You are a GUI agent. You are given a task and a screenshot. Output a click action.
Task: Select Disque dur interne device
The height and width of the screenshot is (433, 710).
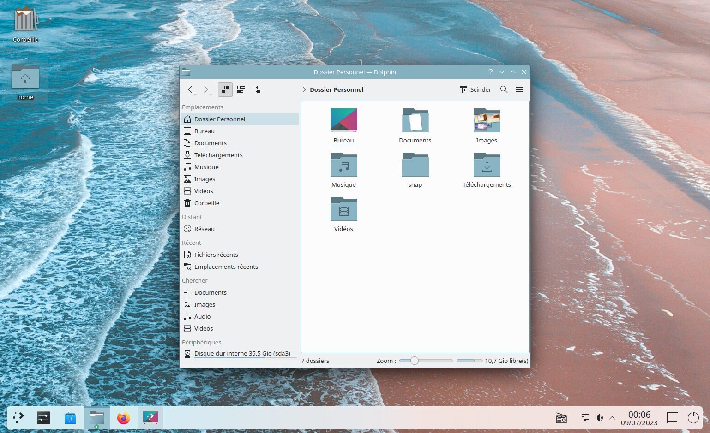click(242, 354)
